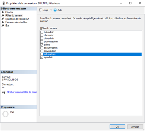The width and height of the screenshot is (145, 131).
Task: Enable the bulkadmin server role checkbox
Action: [x=42, y=32]
